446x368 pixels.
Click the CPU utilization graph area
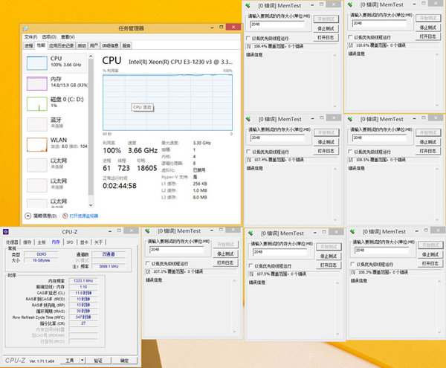[x=167, y=103]
